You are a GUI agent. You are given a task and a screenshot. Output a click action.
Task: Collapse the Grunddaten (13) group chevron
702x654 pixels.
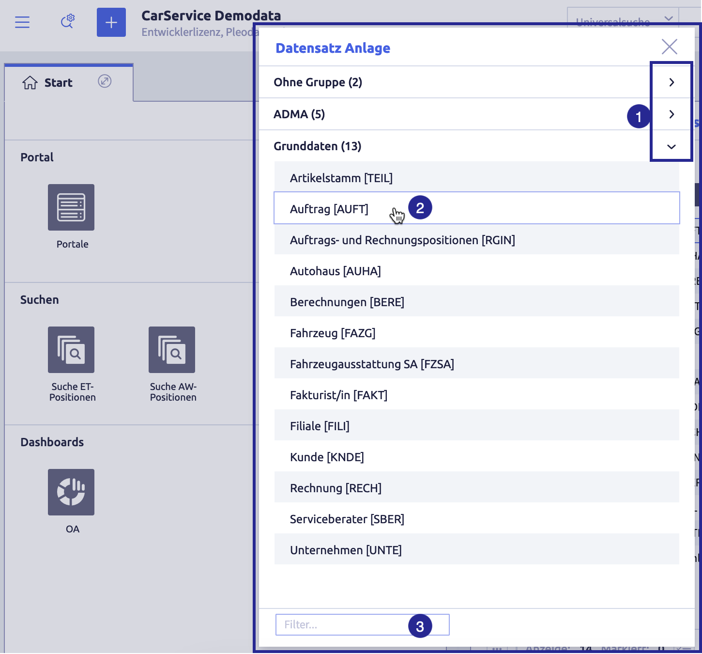[x=671, y=147]
